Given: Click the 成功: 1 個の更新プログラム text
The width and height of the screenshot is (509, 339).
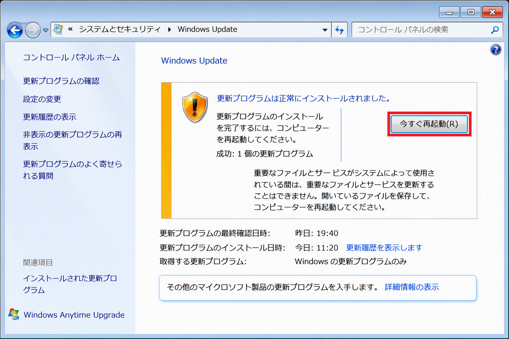Looking at the screenshot, I should tap(265, 154).
